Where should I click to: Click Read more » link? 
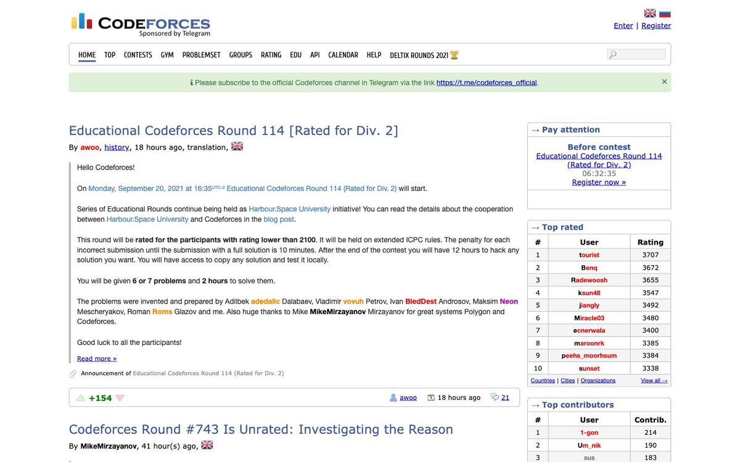pyautogui.click(x=97, y=359)
